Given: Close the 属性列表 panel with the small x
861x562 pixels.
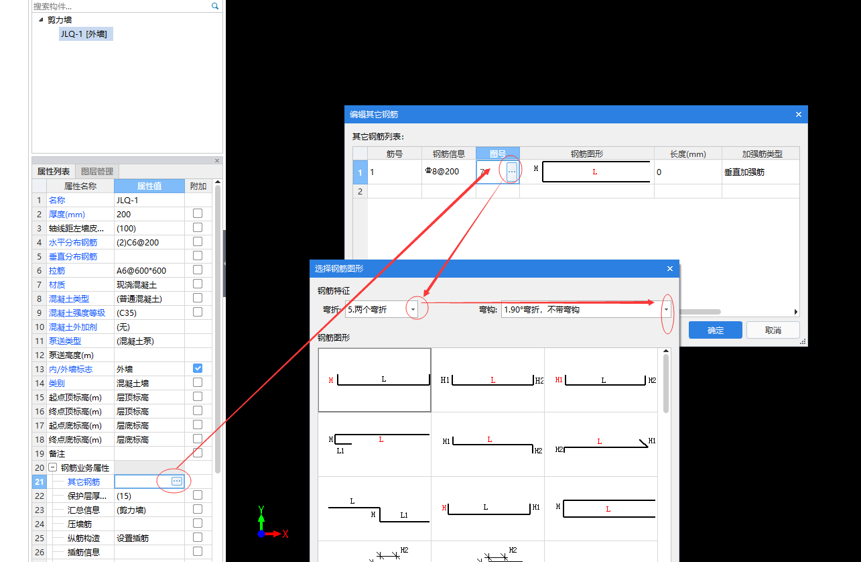Looking at the screenshot, I should click(x=216, y=161).
